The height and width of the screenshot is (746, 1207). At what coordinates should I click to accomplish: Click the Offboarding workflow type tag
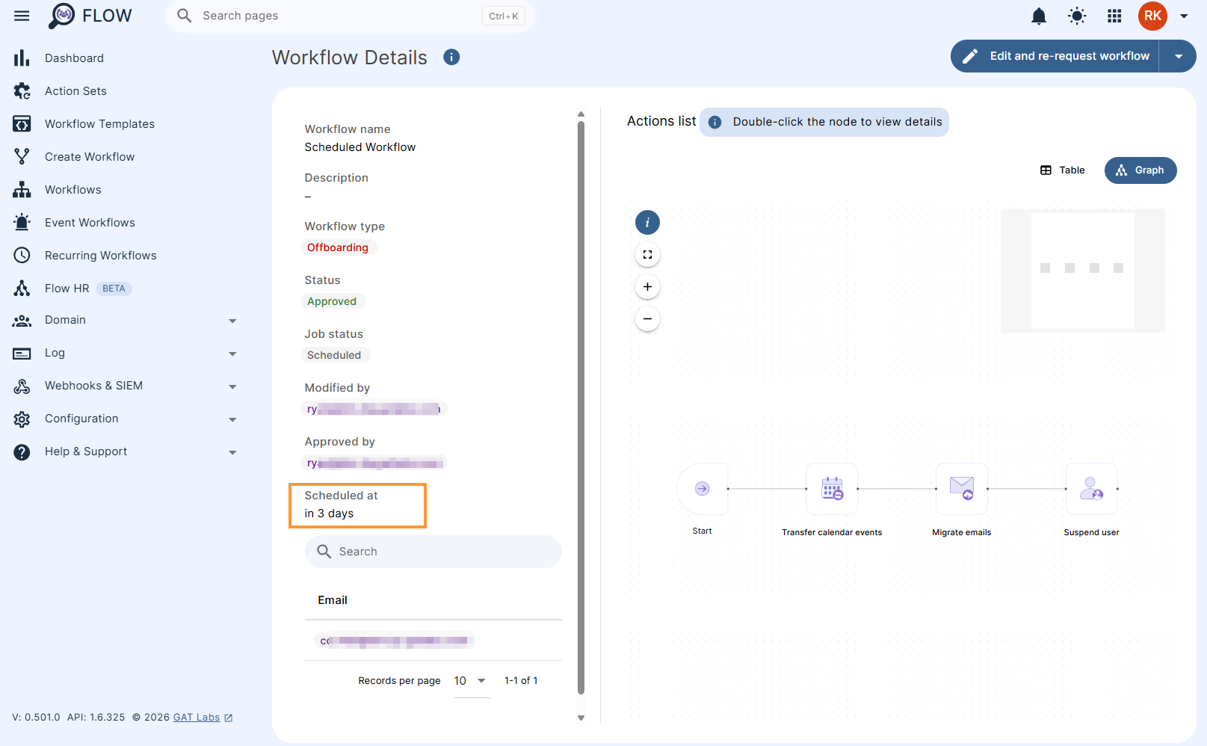tap(338, 247)
